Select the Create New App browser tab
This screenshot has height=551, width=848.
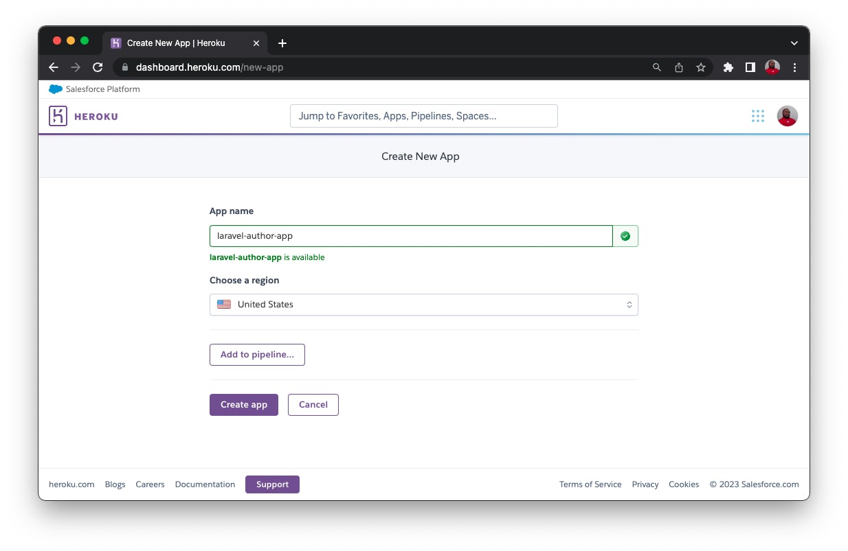[x=175, y=43]
